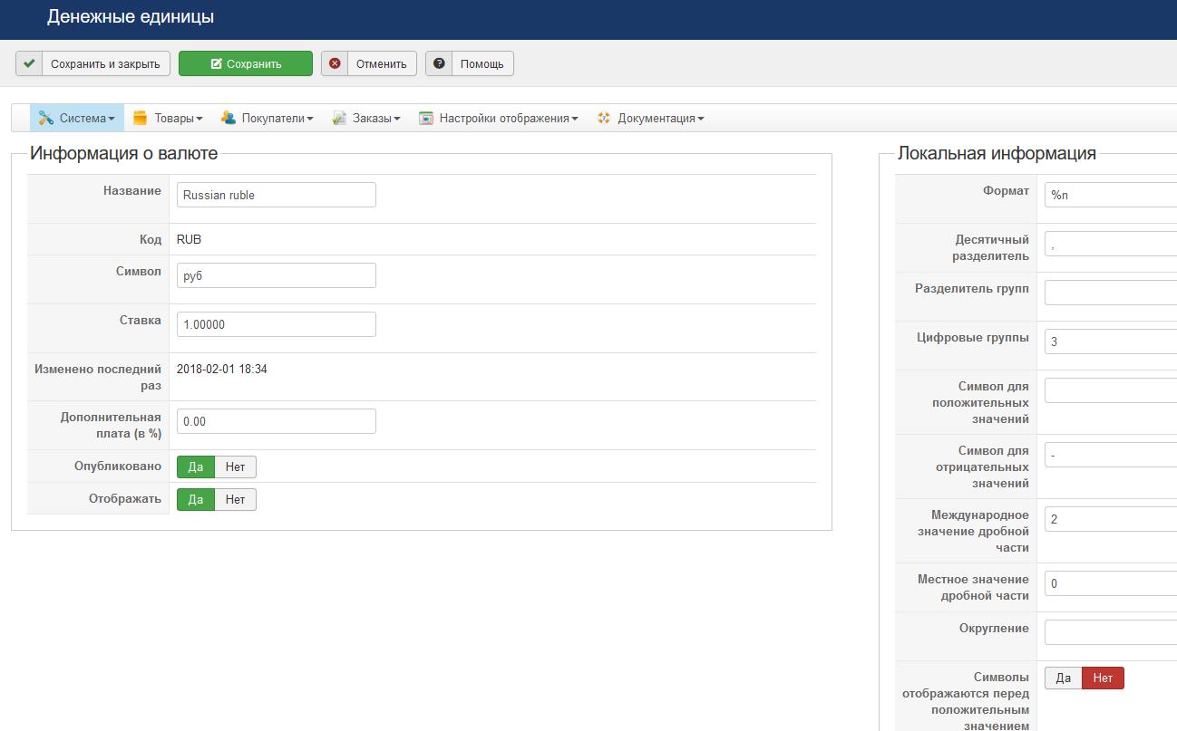Open the Товары menu
This screenshot has height=731, width=1177.
pyautogui.click(x=168, y=118)
